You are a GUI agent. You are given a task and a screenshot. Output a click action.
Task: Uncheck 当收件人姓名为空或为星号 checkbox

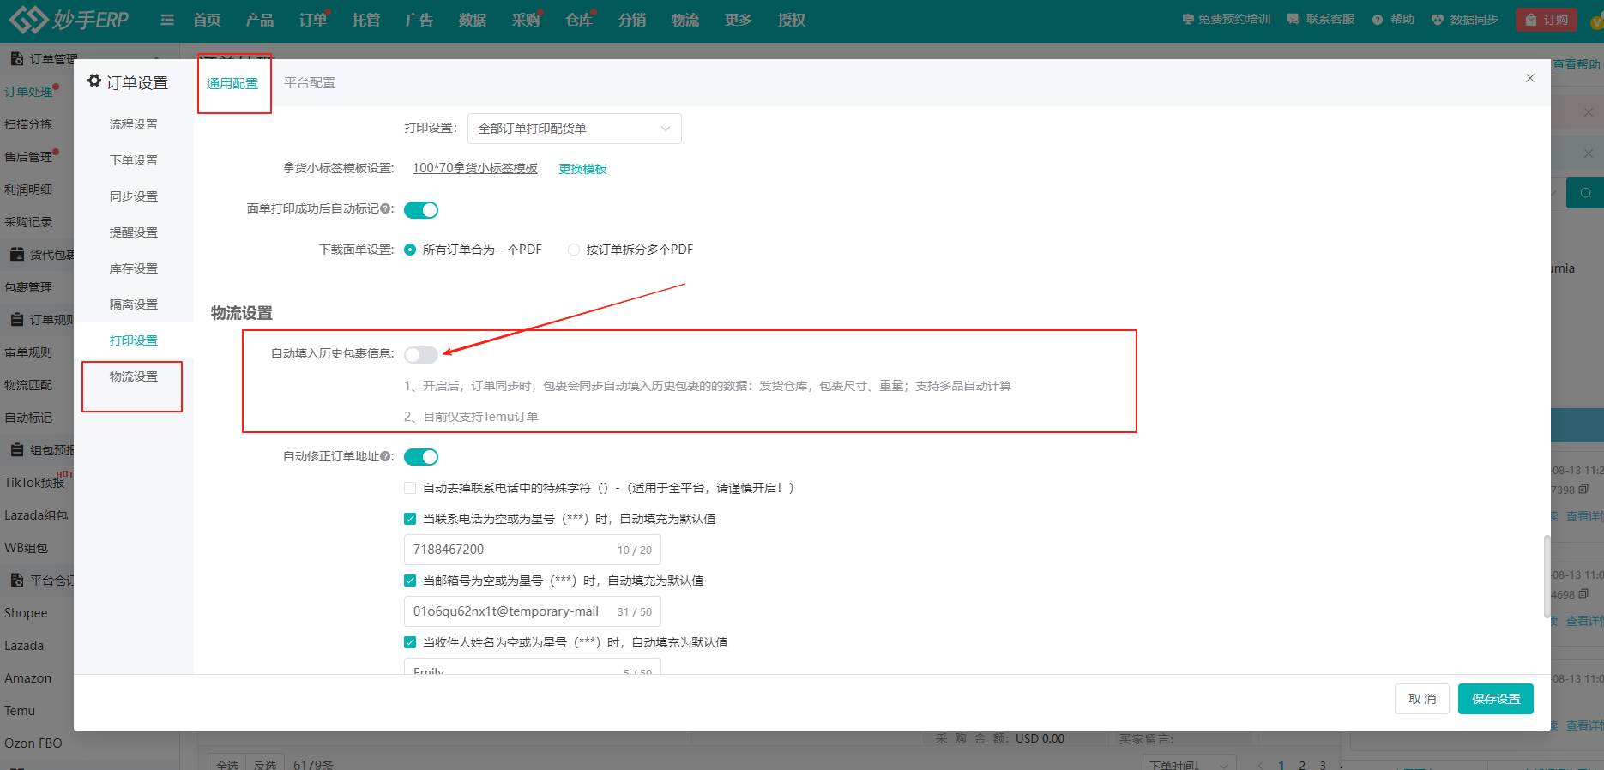click(x=410, y=642)
